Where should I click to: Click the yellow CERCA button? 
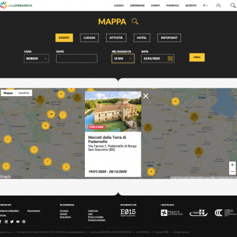click(x=197, y=57)
